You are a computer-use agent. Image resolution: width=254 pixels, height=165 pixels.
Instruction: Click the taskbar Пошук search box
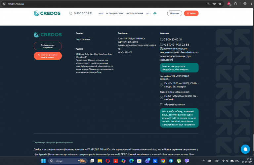coord(67,161)
